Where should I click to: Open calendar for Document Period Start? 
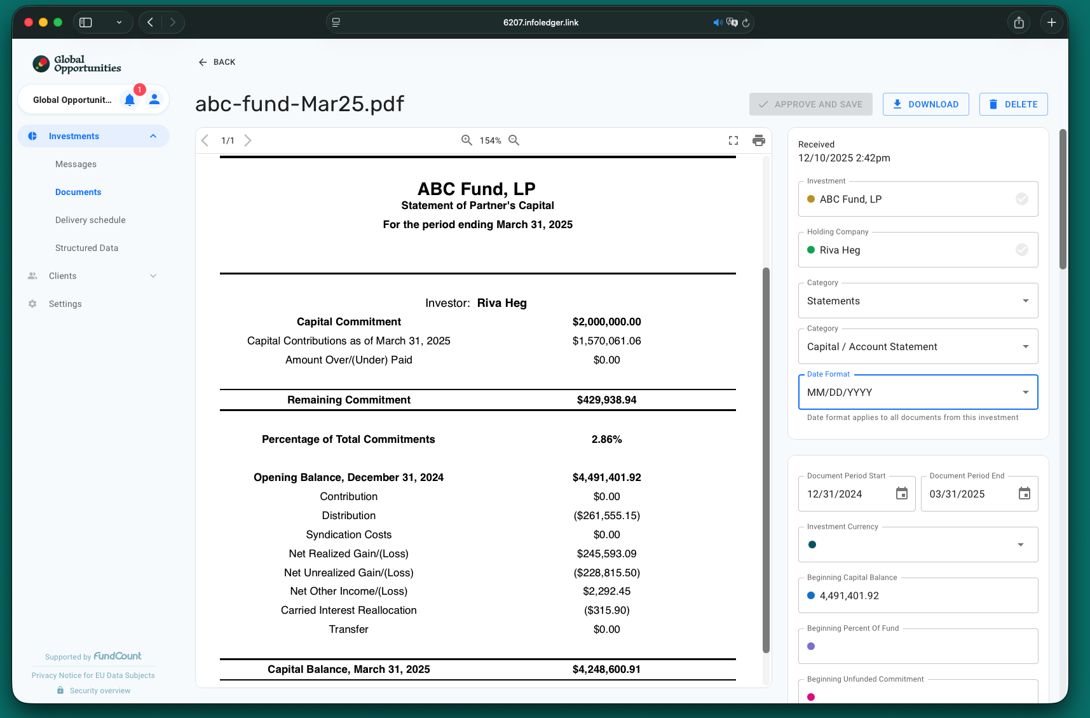click(901, 494)
